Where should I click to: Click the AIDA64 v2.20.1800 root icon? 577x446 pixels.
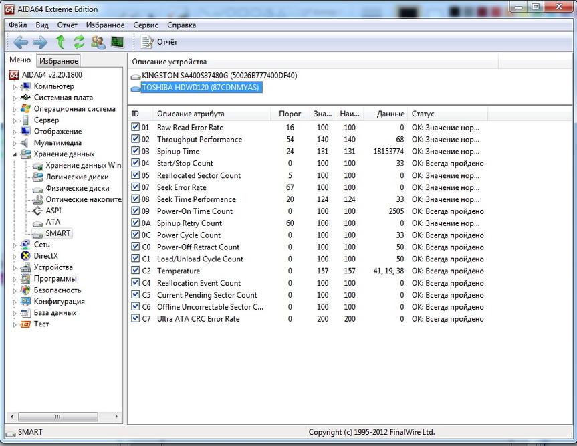point(13,75)
